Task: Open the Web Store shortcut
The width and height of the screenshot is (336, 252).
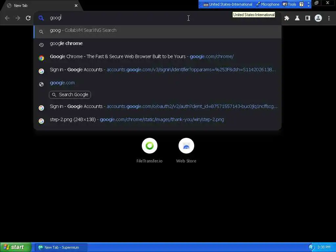Action: (x=186, y=151)
